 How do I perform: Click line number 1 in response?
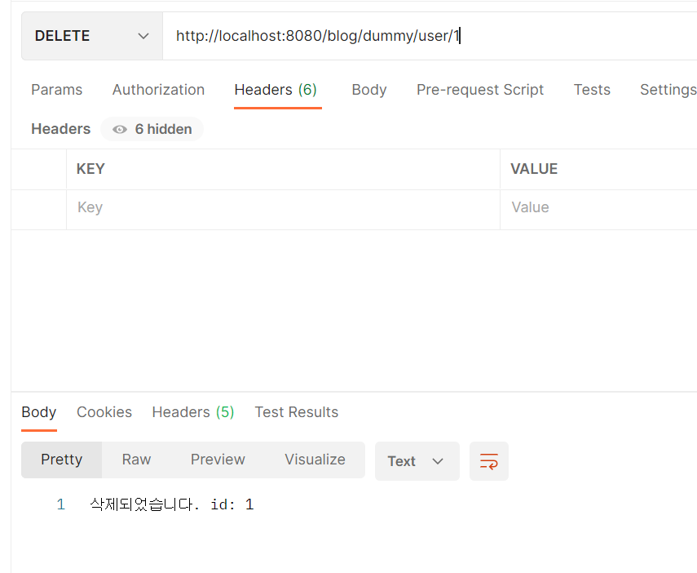61,504
